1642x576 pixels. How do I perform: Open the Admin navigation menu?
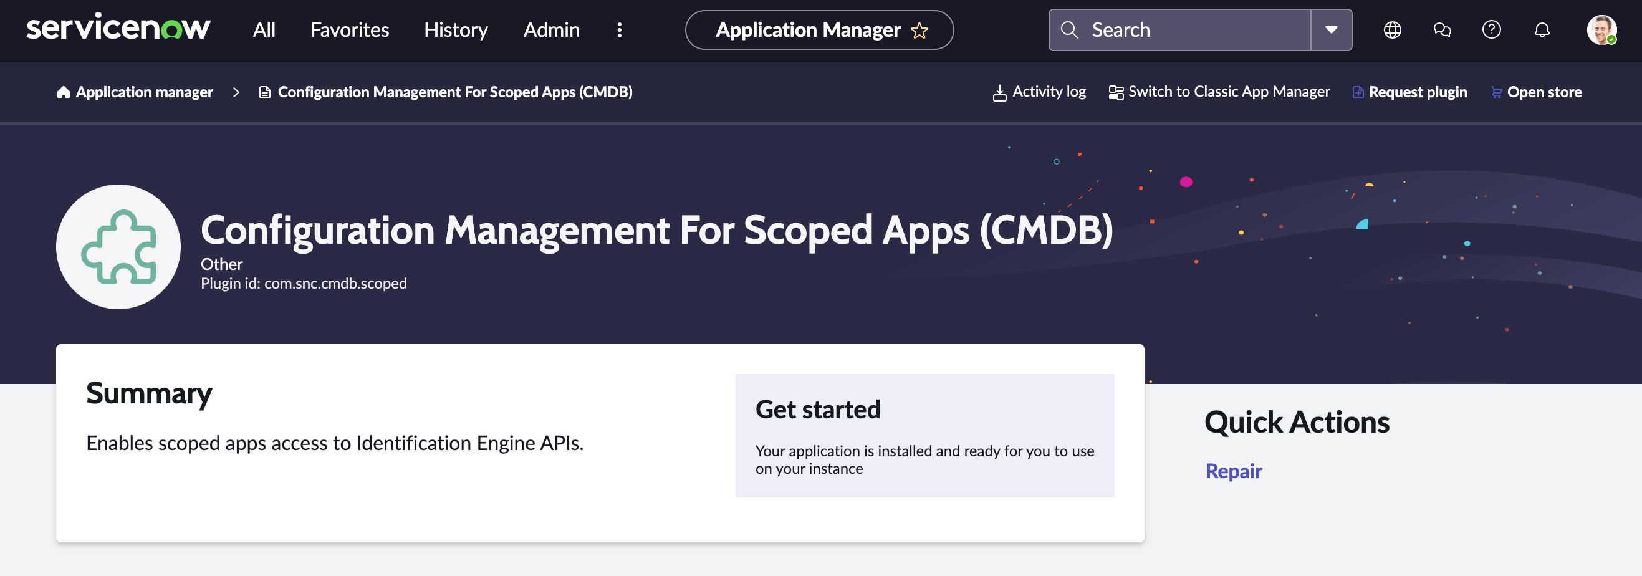tap(550, 29)
